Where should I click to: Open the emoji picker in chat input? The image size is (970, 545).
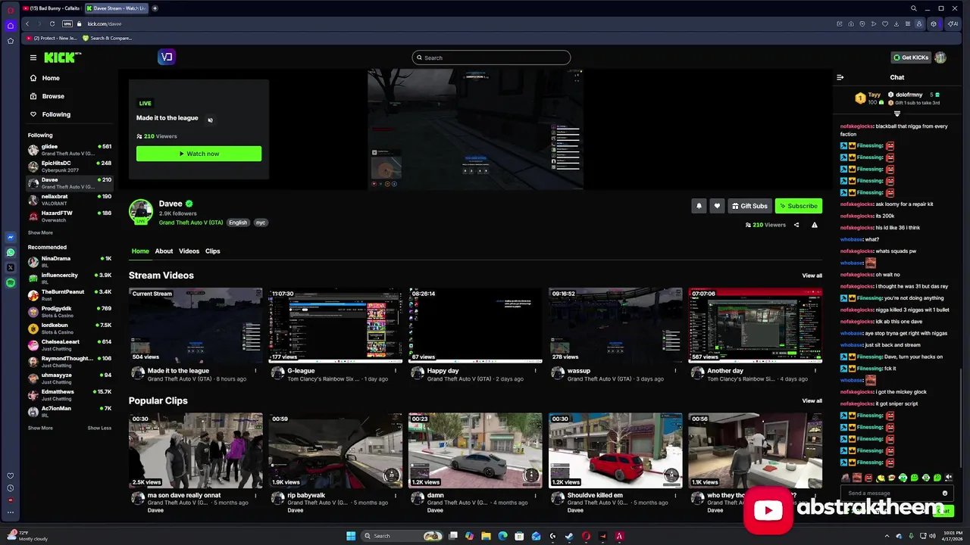(x=945, y=494)
